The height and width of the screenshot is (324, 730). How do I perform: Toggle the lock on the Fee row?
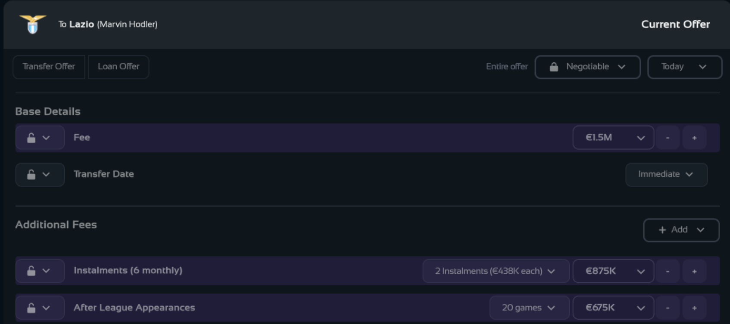pos(31,138)
